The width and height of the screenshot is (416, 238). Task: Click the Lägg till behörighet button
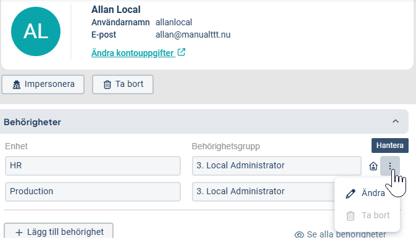pyautogui.click(x=59, y=231)
